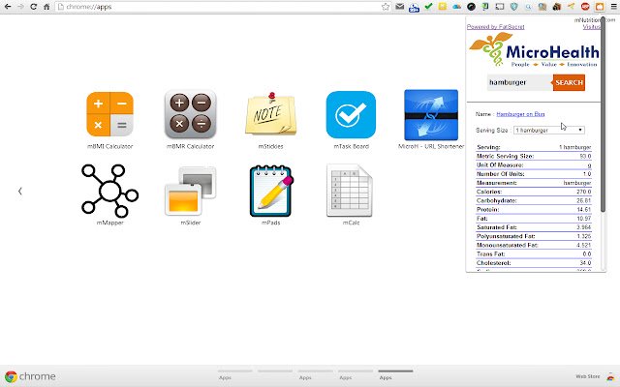Click the Saturated Fat row label
This screenshot has width=620, height=387.
click(x=497, y=227)
